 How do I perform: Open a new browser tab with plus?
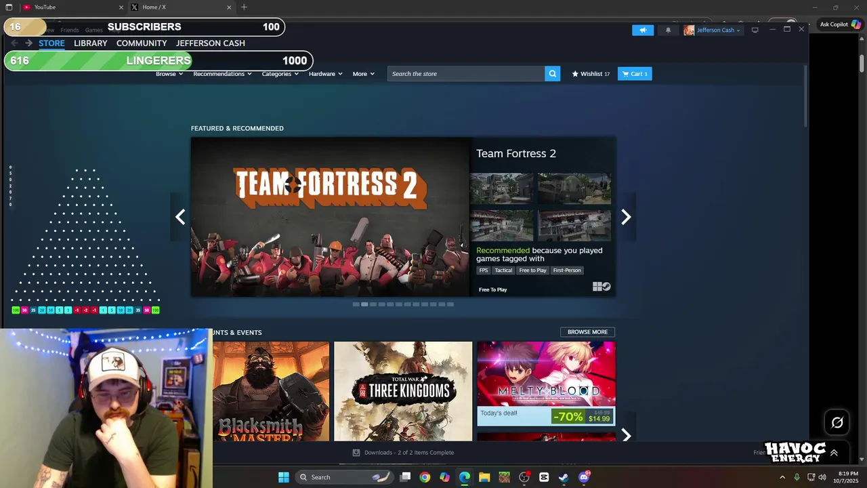244,7
